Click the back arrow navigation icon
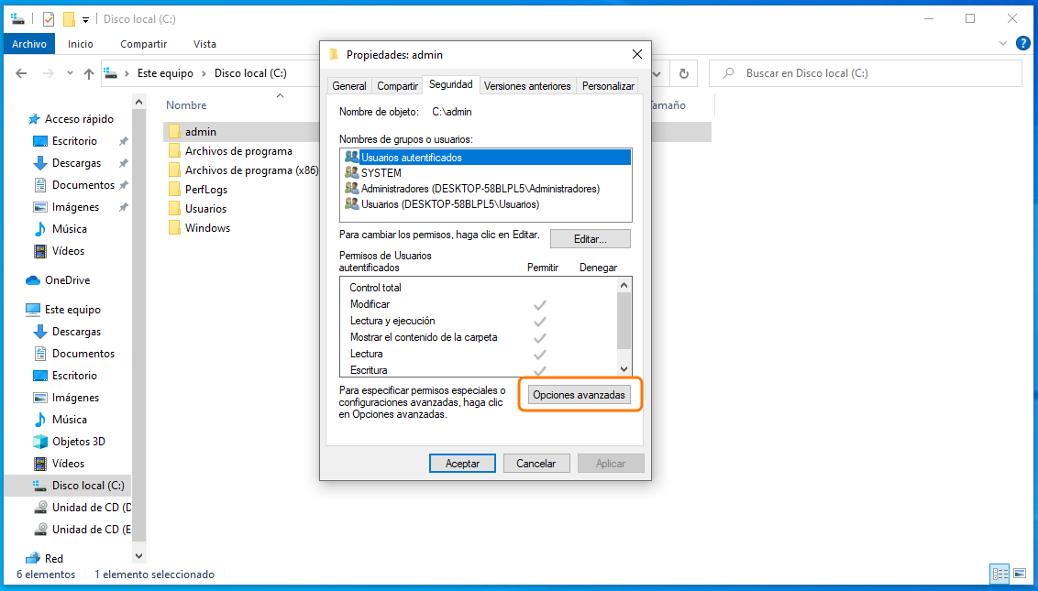This screenshot has height=591, width=1038. 22,73
